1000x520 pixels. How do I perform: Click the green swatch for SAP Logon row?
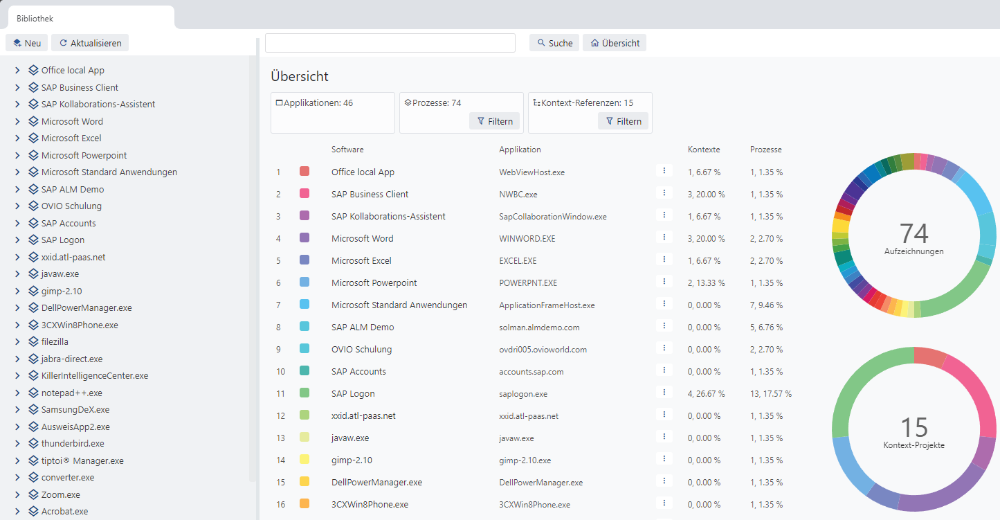pos(304,393)
